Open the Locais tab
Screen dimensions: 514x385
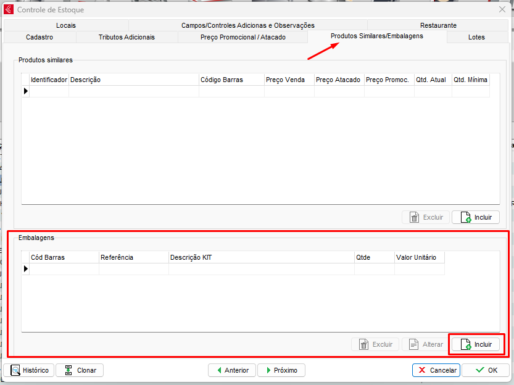click(65, 25)
